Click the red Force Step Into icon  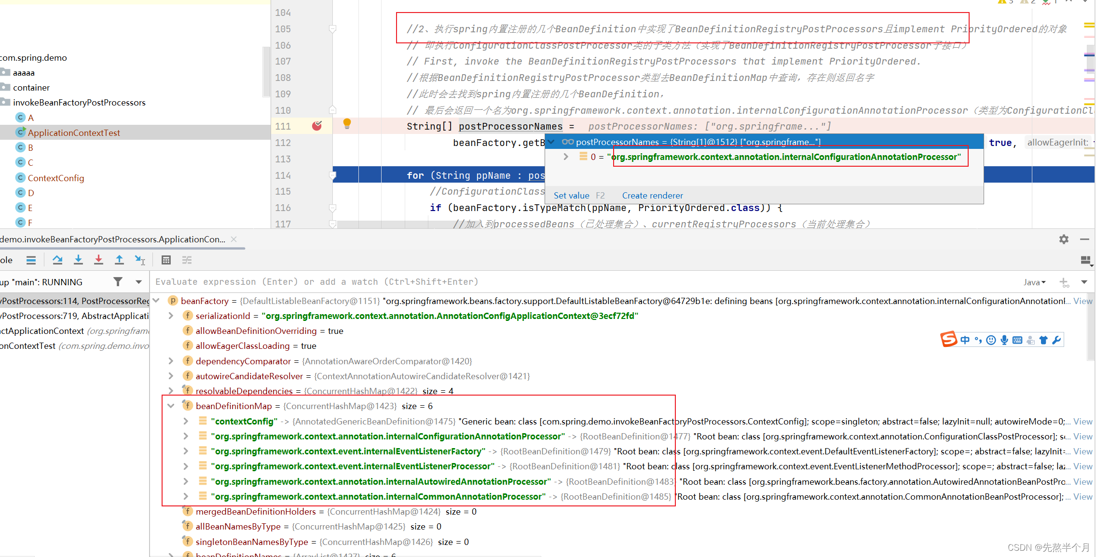98,260
